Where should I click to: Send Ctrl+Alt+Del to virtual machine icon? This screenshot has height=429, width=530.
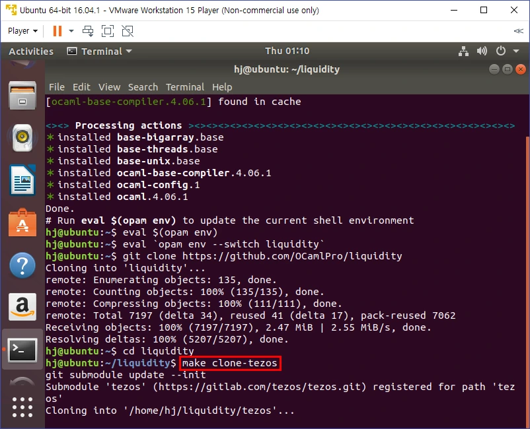point(88,31)
